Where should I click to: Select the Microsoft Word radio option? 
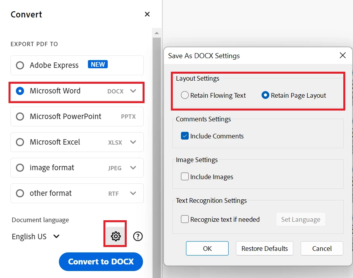(x=20, y=91)
